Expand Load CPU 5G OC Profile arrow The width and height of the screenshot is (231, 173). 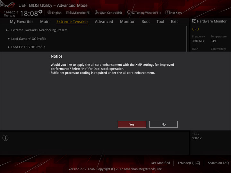pos(9,47)
